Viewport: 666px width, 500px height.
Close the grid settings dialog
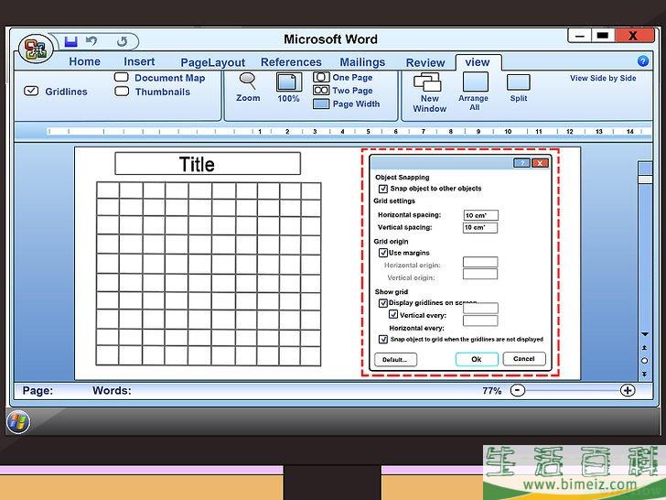pyautogui.click(x=540, y=163)
